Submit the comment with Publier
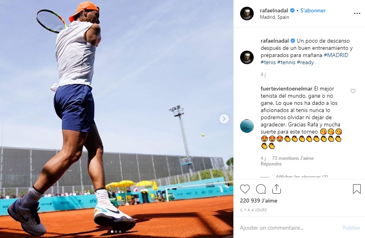Image resolution: width=365 pixels, height=238 pixels. (351, 228)
